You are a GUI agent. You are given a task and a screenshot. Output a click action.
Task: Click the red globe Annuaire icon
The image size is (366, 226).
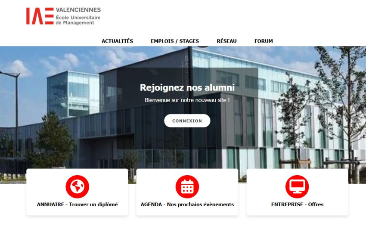[77, 187]
